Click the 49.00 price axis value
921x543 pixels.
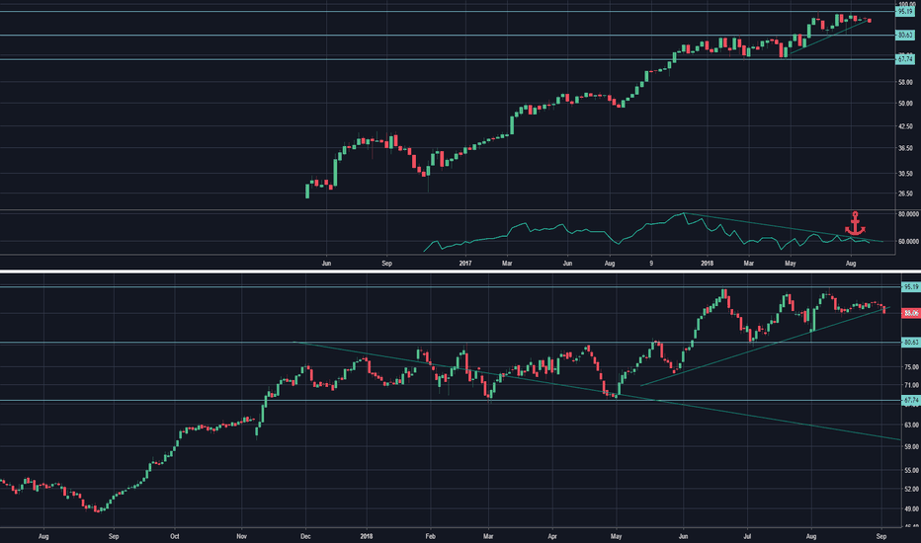click(911, 509)
